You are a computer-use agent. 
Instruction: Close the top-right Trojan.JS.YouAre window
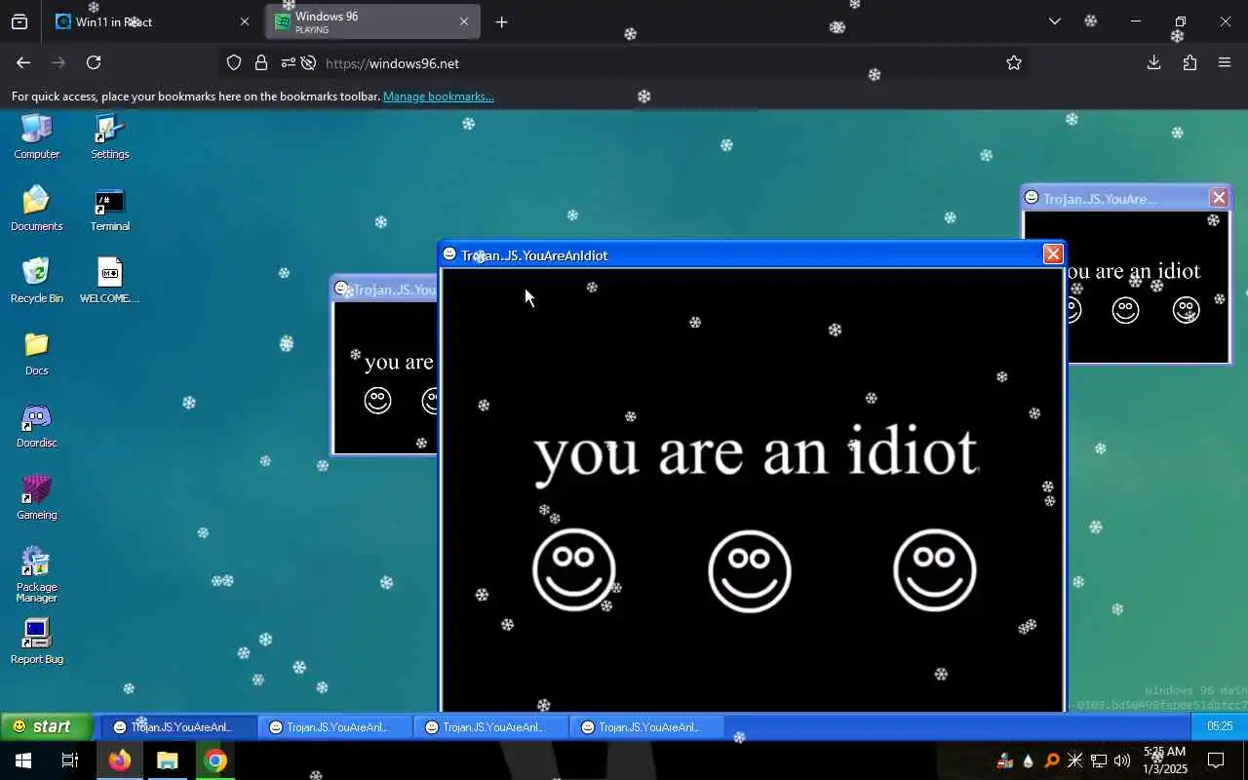pyautogui.click(x=1219, y=198)
